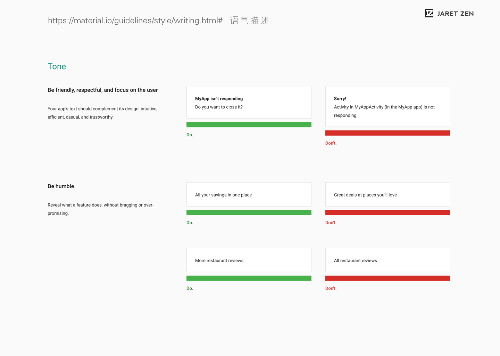
Task: Click the green bar under savings card
Action: point(249,213)
